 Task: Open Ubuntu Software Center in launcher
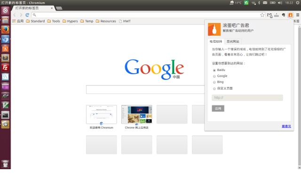[x=5, y=49]
